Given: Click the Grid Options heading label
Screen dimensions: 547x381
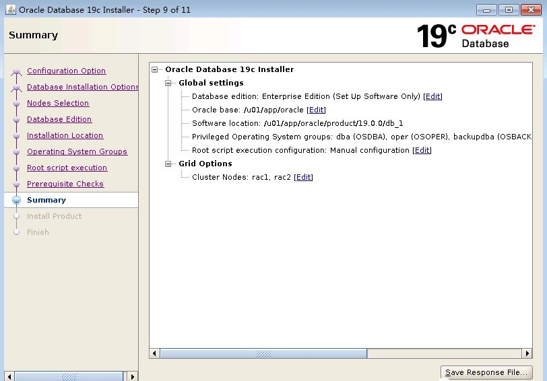Looking at the screenshot, I should point(205,164).
